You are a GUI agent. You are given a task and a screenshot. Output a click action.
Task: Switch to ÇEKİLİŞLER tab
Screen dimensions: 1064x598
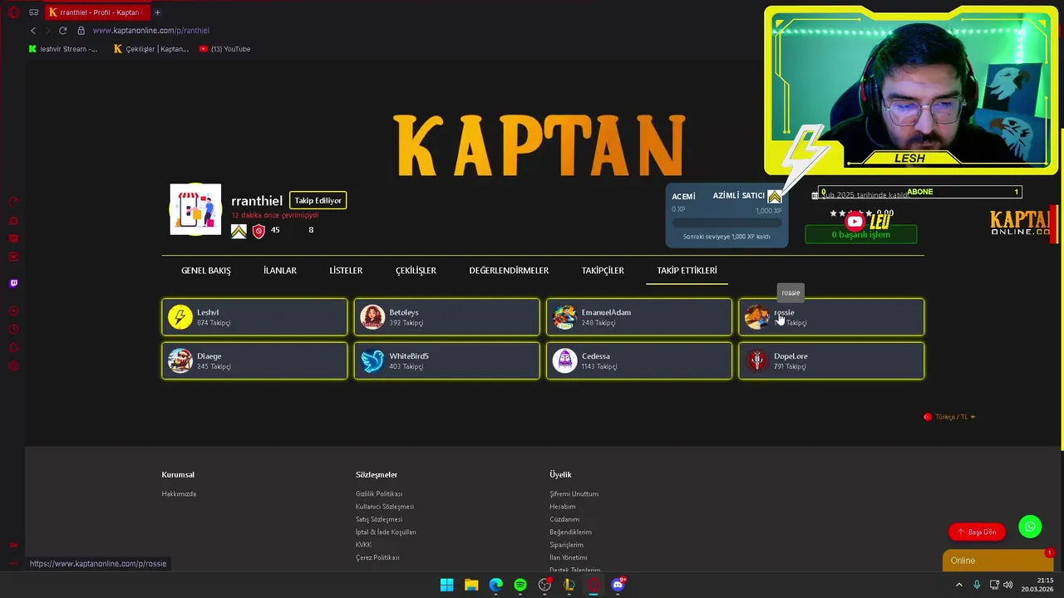(416, 271)
